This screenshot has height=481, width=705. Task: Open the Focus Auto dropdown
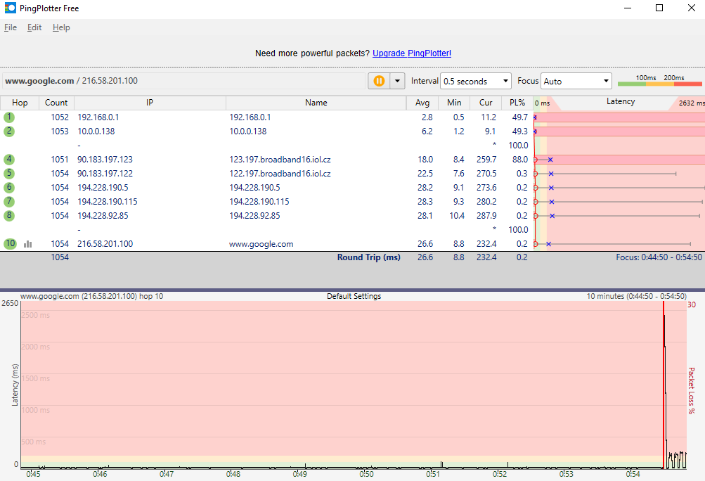pyautogui.click(x=576, y=81)
